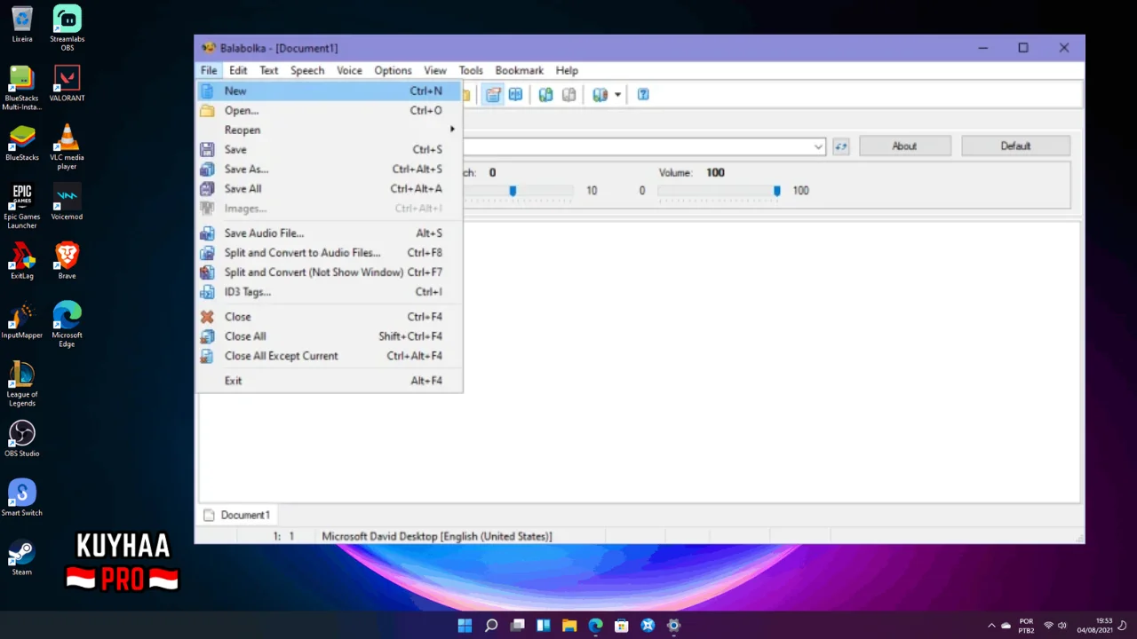Open the Tools menu

click(x=471, y=70)
